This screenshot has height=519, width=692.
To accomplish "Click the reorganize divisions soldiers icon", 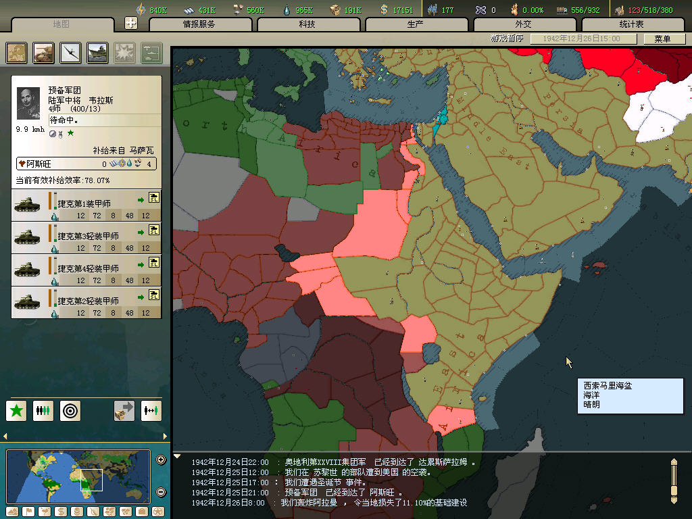I will click(x=43, y=411).
